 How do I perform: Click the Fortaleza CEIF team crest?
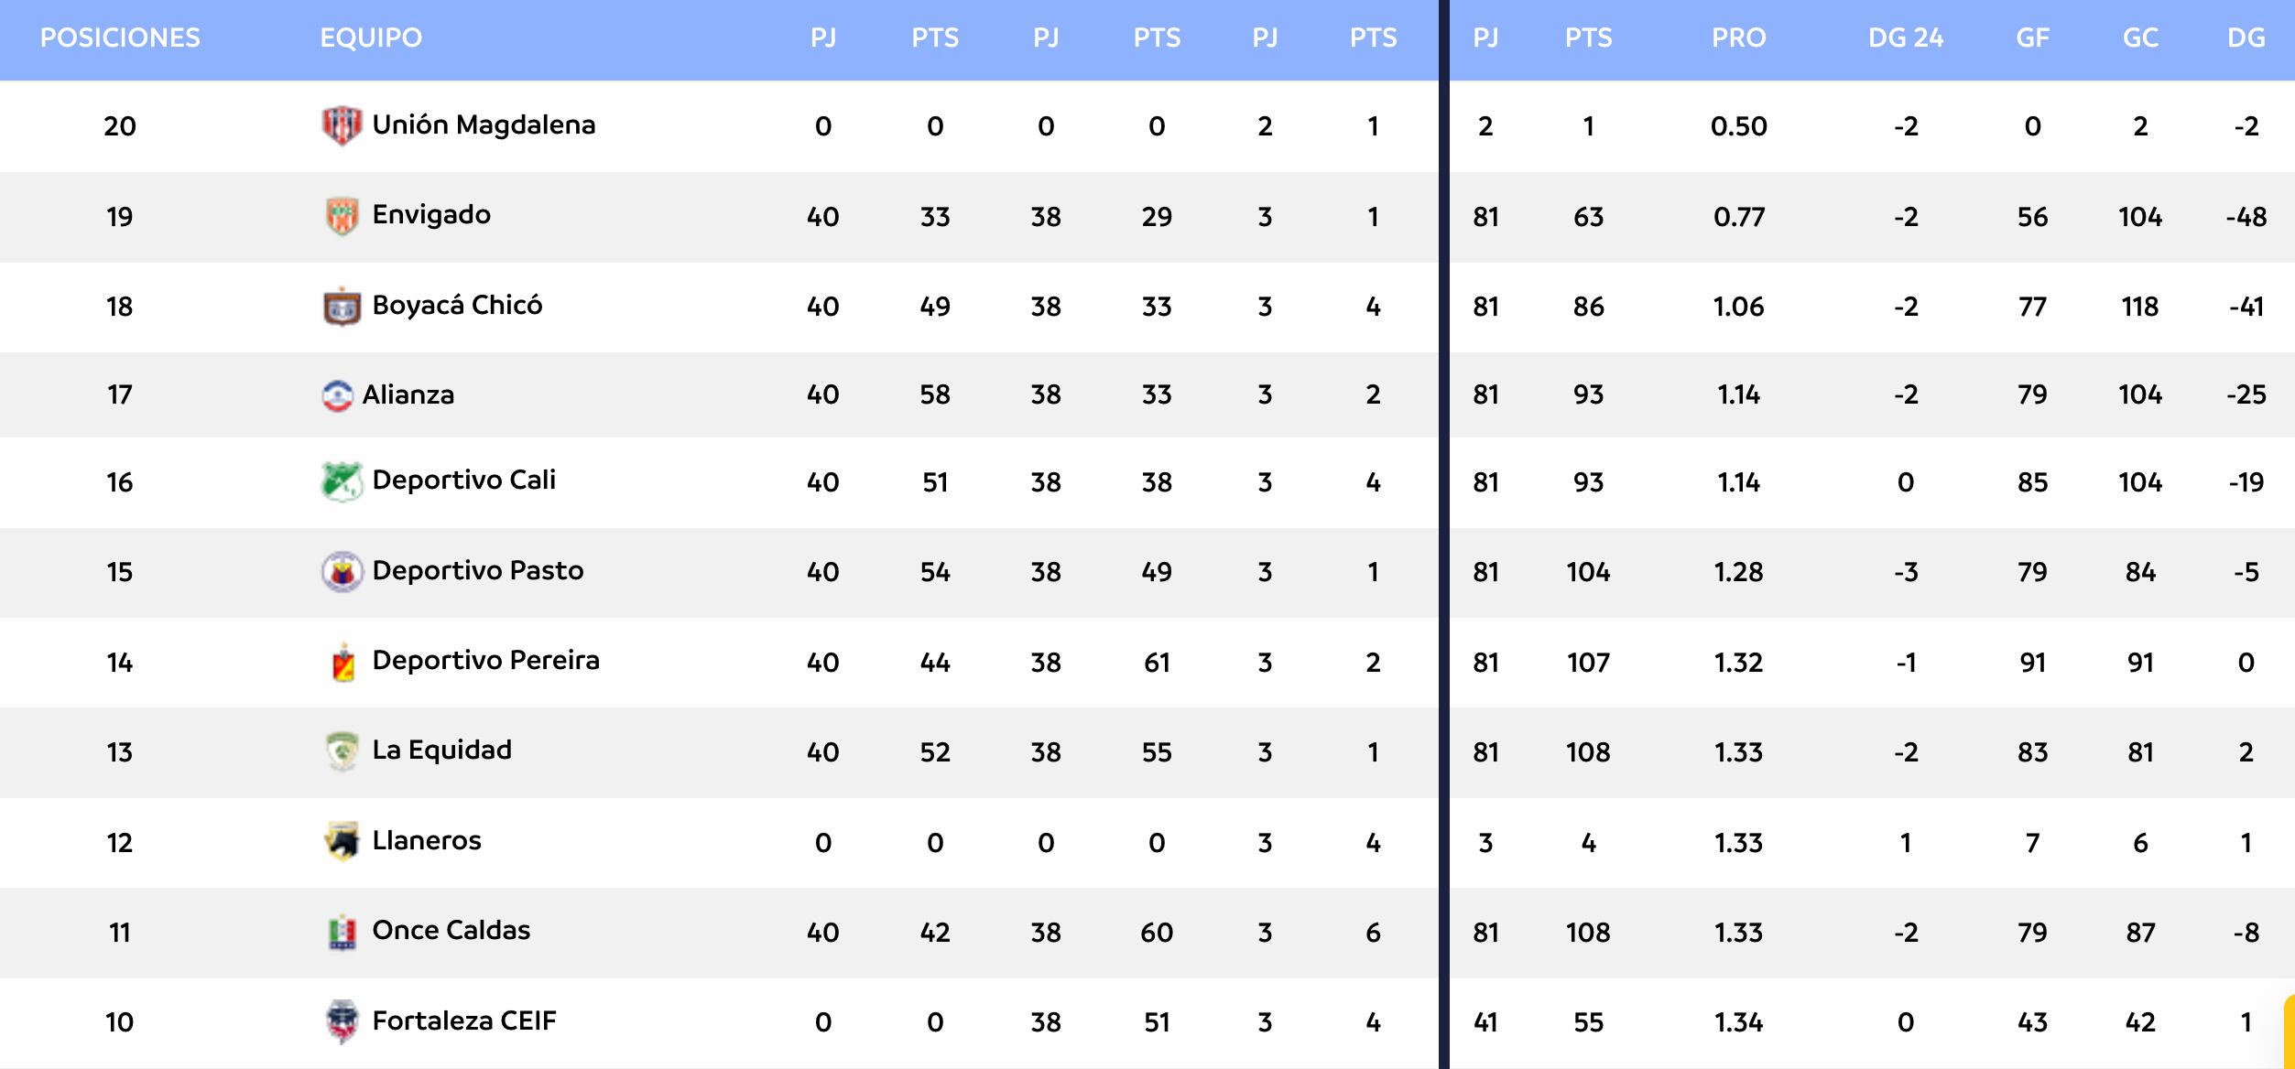[342, 1021]
